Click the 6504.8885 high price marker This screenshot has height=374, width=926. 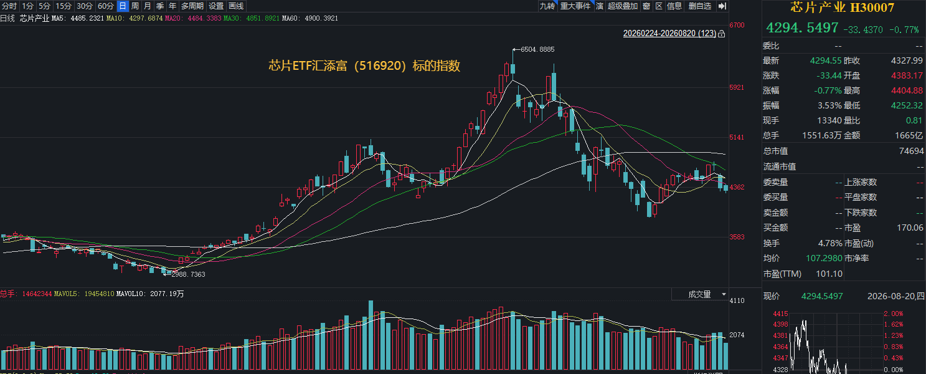[537, 49]
